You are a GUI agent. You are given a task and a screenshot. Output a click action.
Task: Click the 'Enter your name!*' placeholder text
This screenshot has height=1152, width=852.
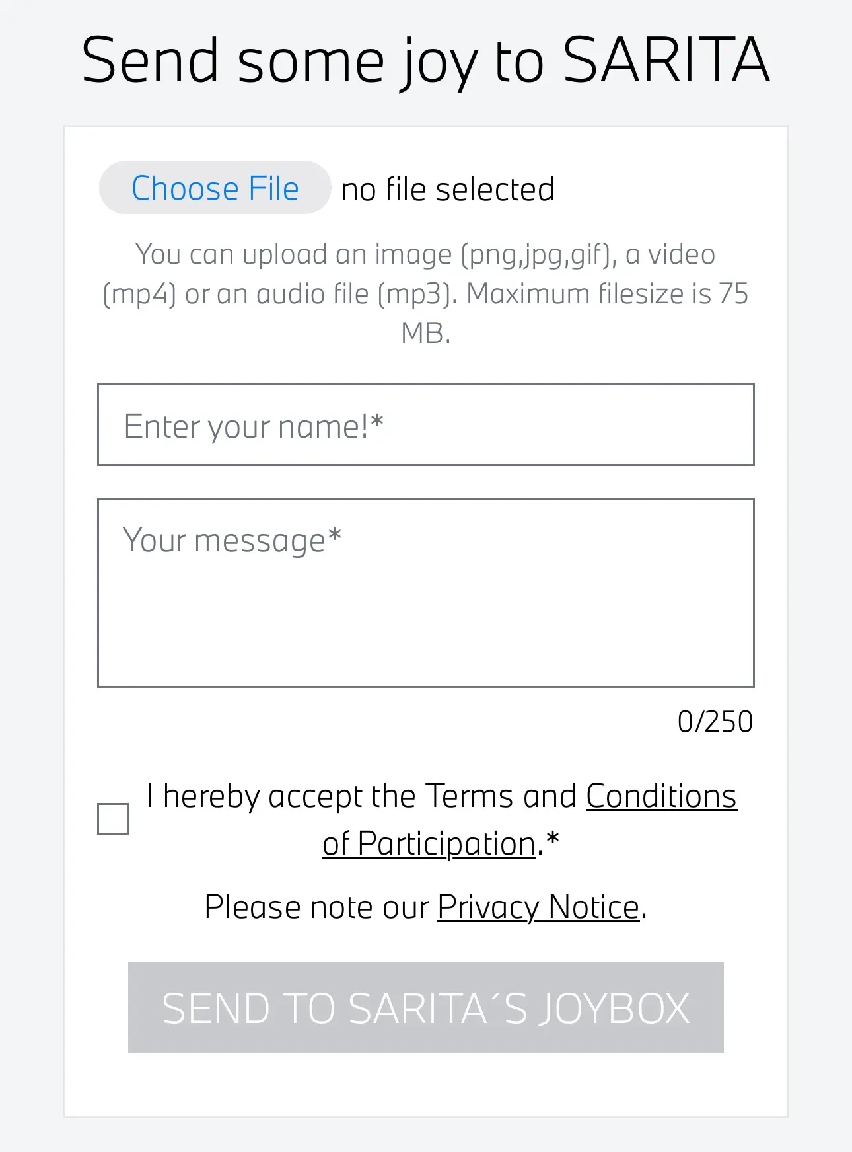(x=254, y=426)
